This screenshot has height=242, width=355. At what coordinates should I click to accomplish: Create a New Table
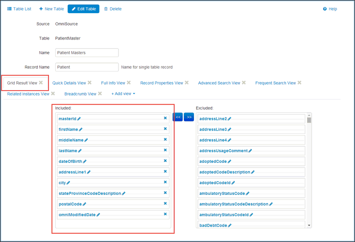(x=51, y=9)
